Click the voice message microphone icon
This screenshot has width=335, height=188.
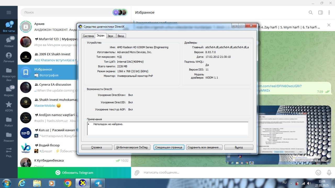329,173
